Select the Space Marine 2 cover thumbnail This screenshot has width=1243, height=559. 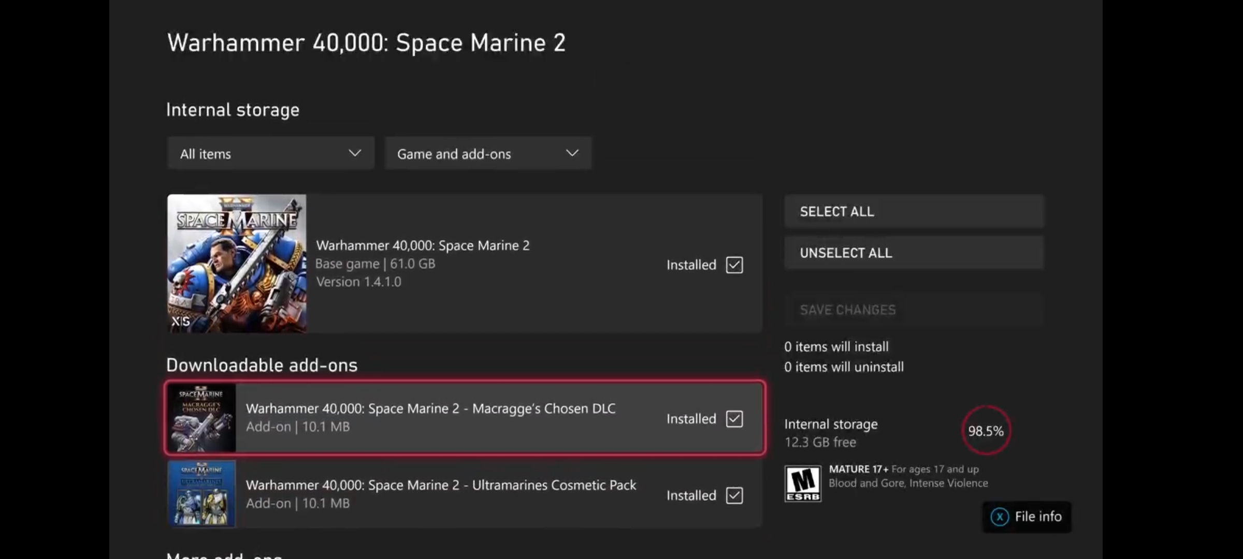237,263
